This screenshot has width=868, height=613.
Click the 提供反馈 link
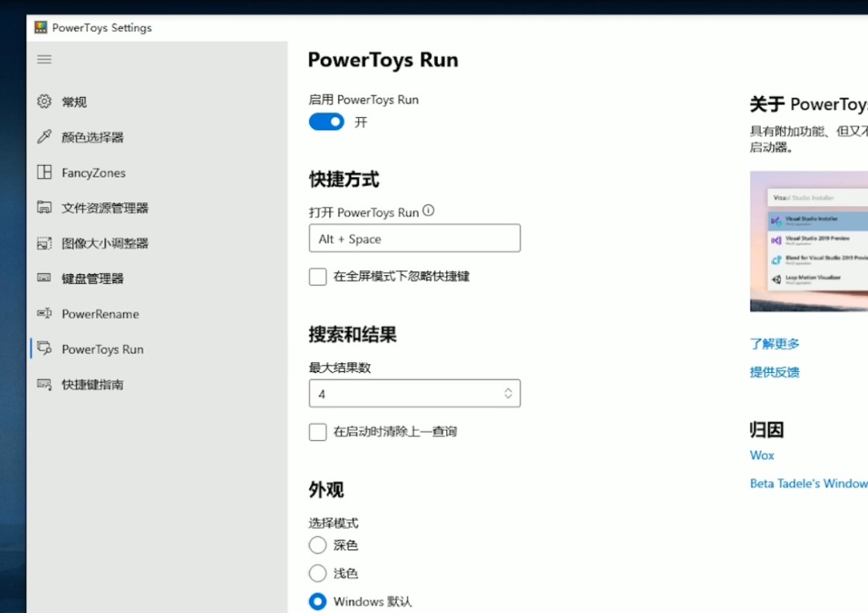774,372
